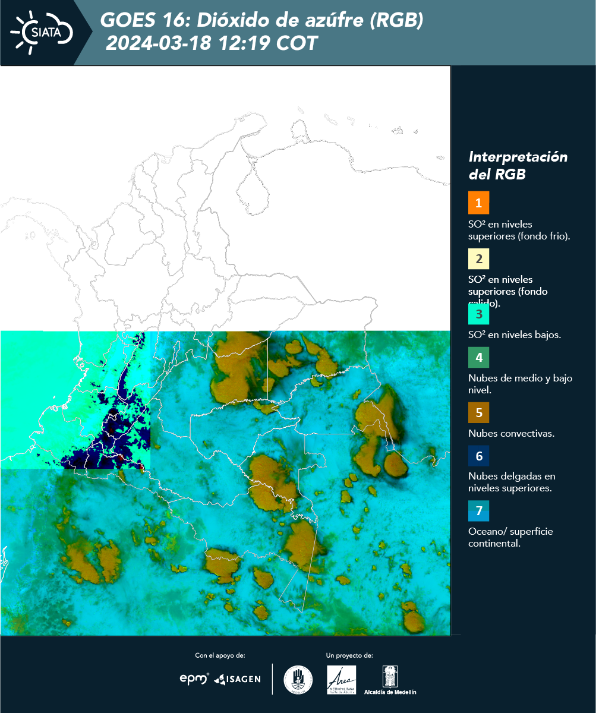This screenshot has height=713, width=596.
Task: Click 'Oceano/ superficie continental.' label
Action: (510, 537)
